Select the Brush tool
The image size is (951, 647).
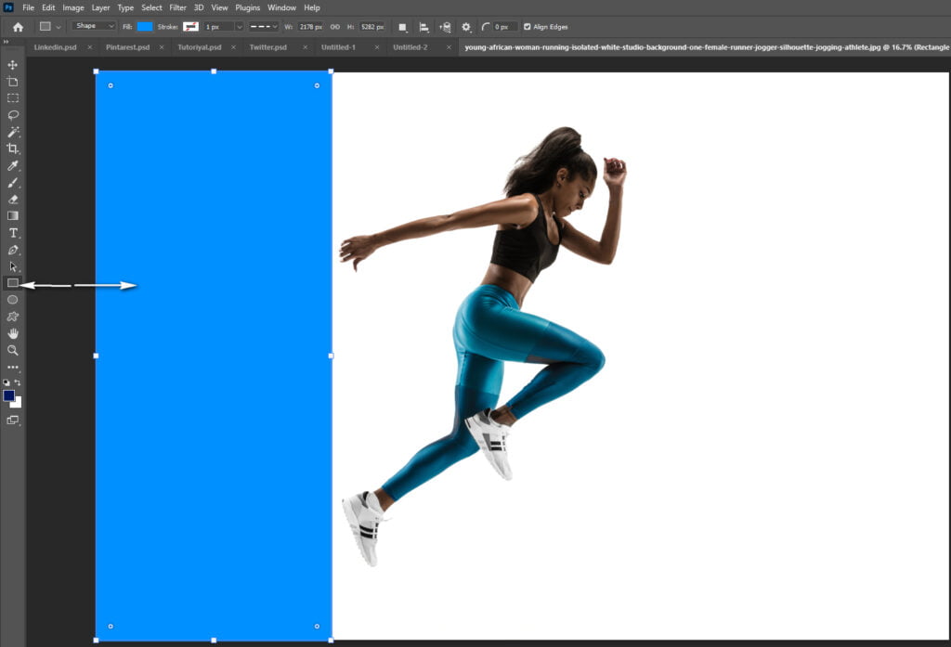(13, 183)
